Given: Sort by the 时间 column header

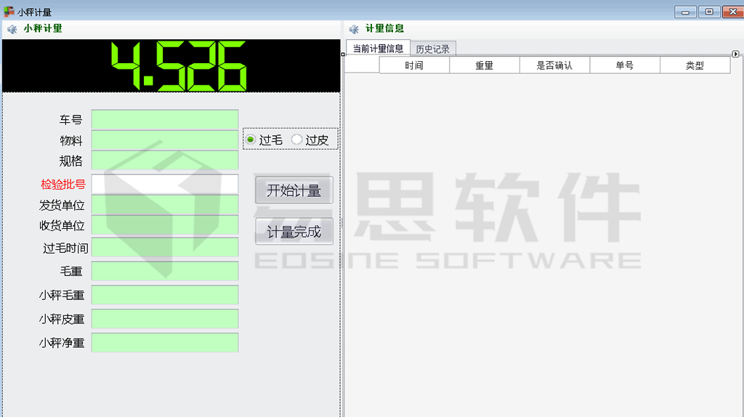Looking at the screenshot, I should tap(414, 65).
